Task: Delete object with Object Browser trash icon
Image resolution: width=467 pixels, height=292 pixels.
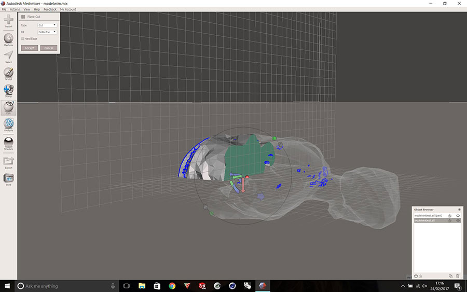Action: 458,276
